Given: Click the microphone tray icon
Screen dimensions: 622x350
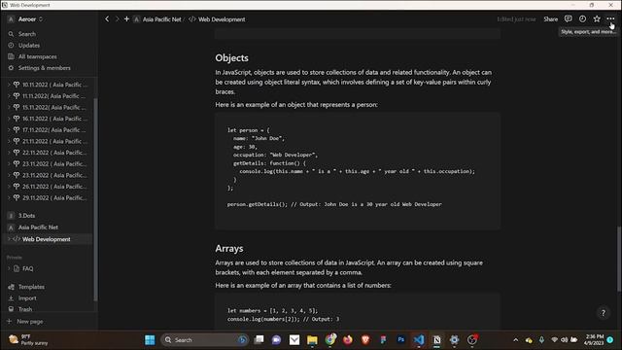Looking at the screenshot, I should coord(541,340).
